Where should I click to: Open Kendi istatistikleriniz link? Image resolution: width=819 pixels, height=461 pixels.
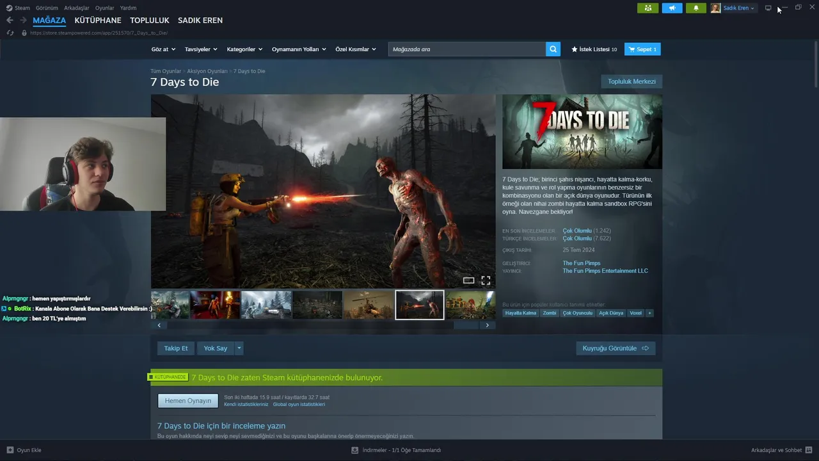click(246, 405)
